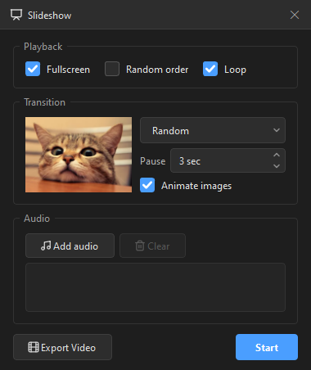Click the Random order label
Viewport: 311px width, 370px height.
(x=157, y=70)
